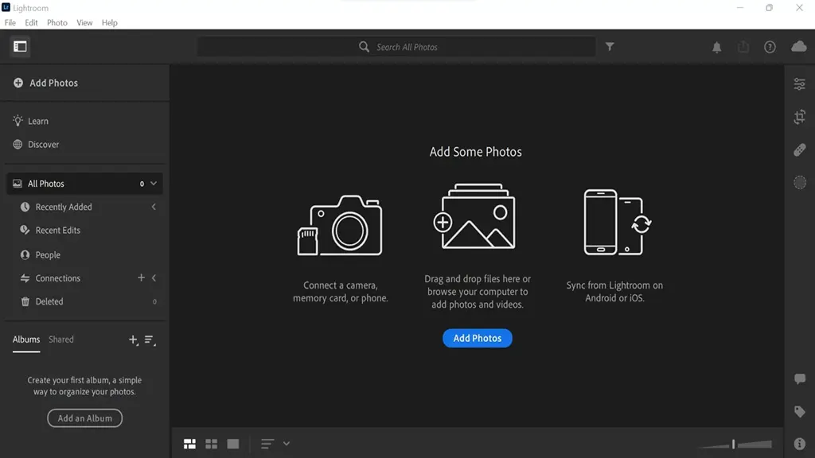815x458 pixels.
Task: Add a connection with plus icon
Action: point(141,278)
